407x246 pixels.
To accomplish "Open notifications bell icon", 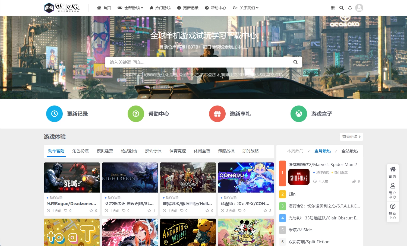I will (x=350, y=8).
